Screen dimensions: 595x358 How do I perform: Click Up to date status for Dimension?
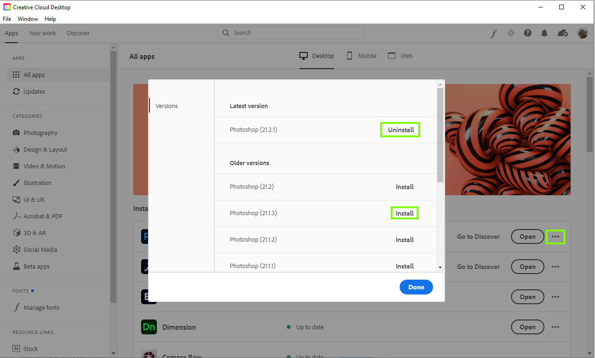(x=305, y=327)
